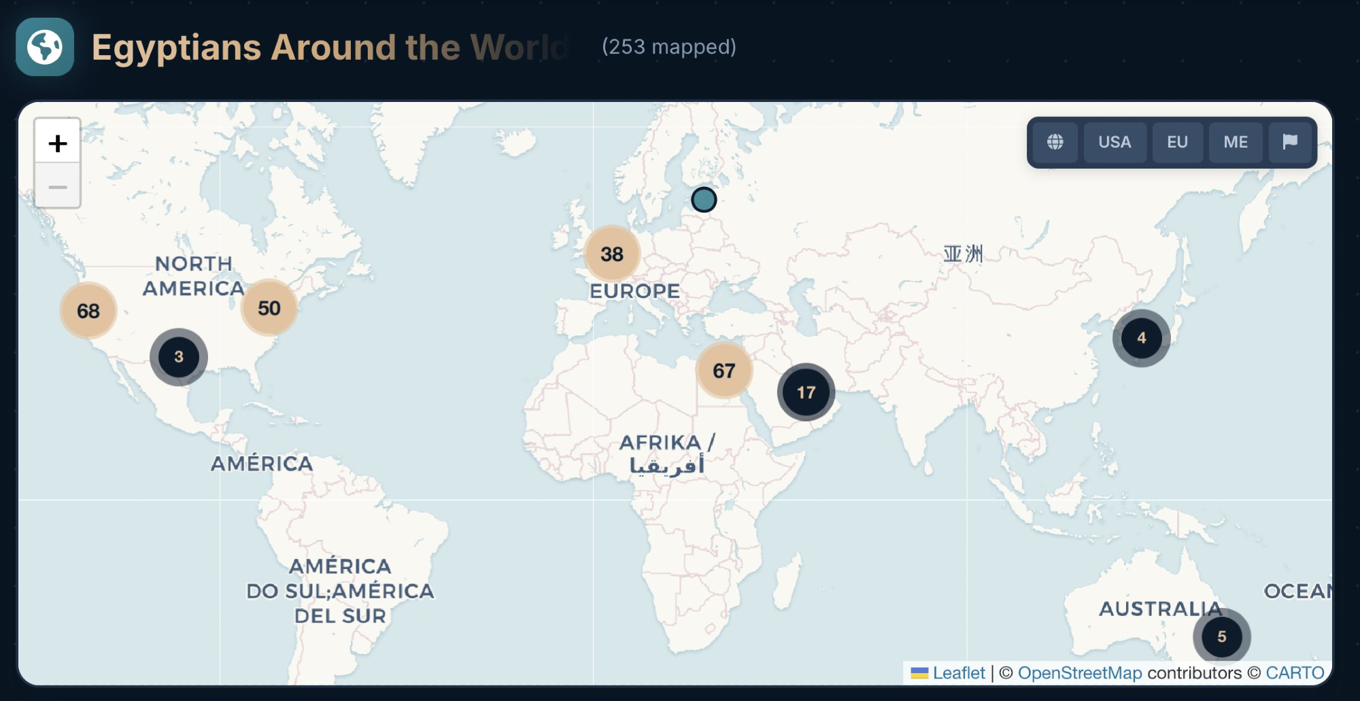Click the globe app logo icon

tap(45, 47)
